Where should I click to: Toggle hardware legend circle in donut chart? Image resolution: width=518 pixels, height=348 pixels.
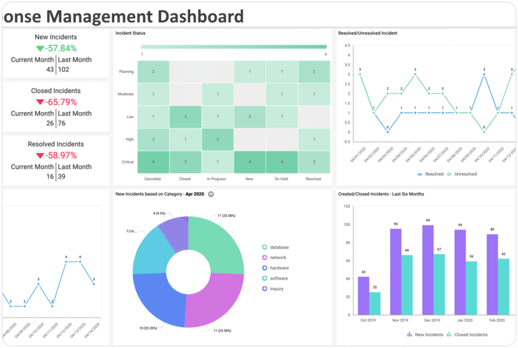tap(265, 268)
